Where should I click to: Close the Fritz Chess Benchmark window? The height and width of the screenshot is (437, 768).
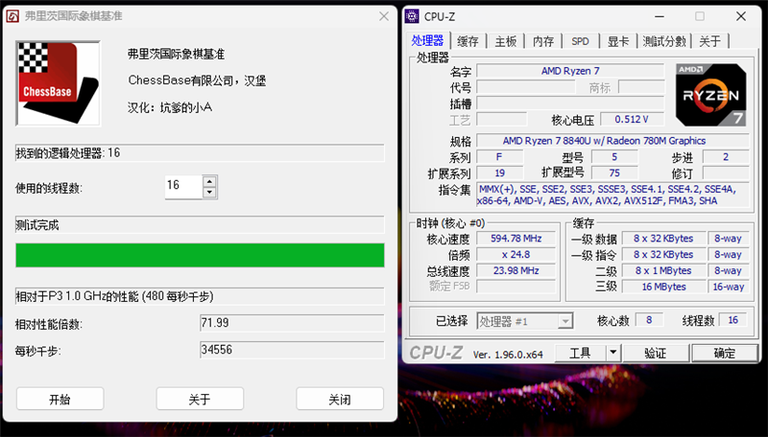click(384, 16)
